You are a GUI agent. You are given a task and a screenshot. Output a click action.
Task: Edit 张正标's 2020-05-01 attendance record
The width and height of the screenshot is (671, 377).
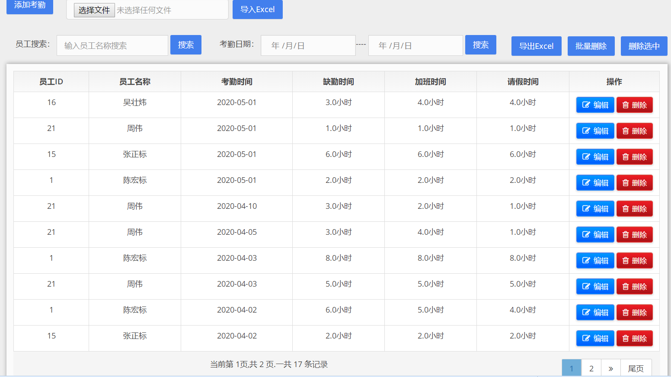pyautogui.click(x=595, y=157)
